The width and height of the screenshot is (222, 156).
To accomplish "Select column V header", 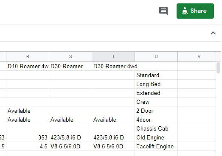I will pos(199,56).
